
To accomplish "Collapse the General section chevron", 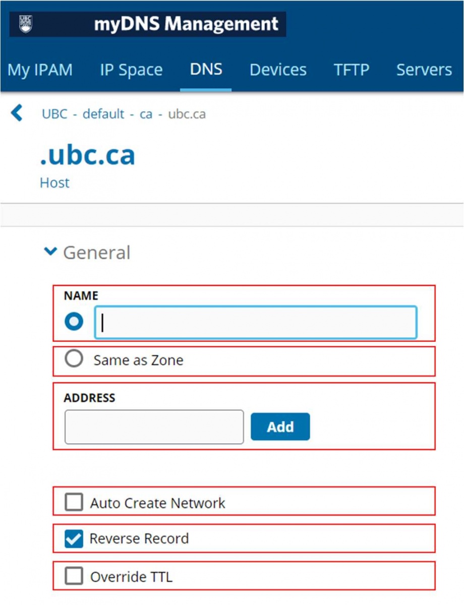I will pos(50,252).
